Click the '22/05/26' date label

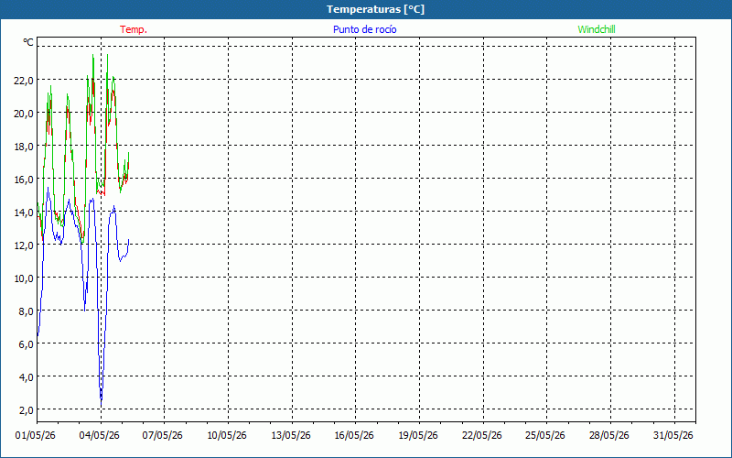pos(482,435)
